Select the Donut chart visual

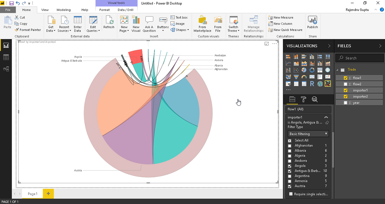(x=312, y=70)
